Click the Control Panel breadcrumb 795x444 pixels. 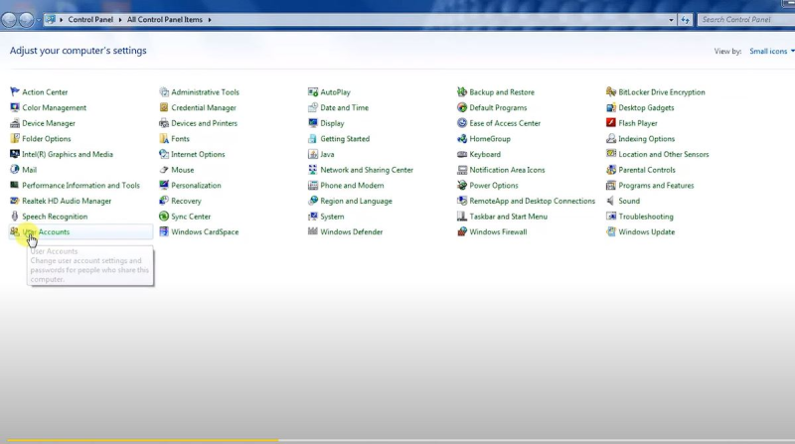click(90, 19)
